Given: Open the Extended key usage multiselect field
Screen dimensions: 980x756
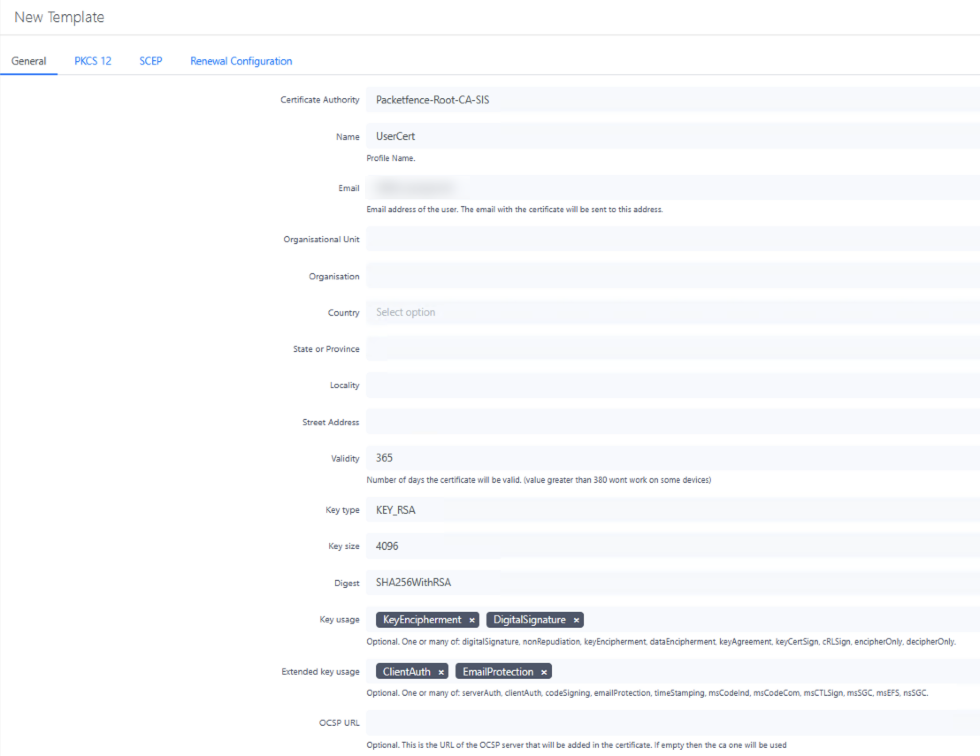Looking at the screenshot, I should pos(673,671).
